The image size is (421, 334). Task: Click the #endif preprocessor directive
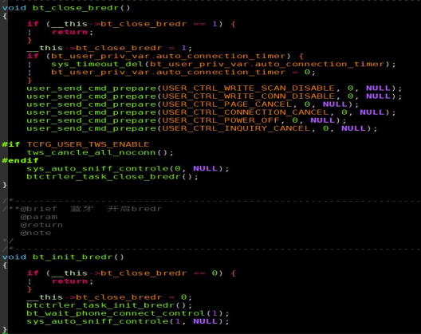(x=20, y=160)
